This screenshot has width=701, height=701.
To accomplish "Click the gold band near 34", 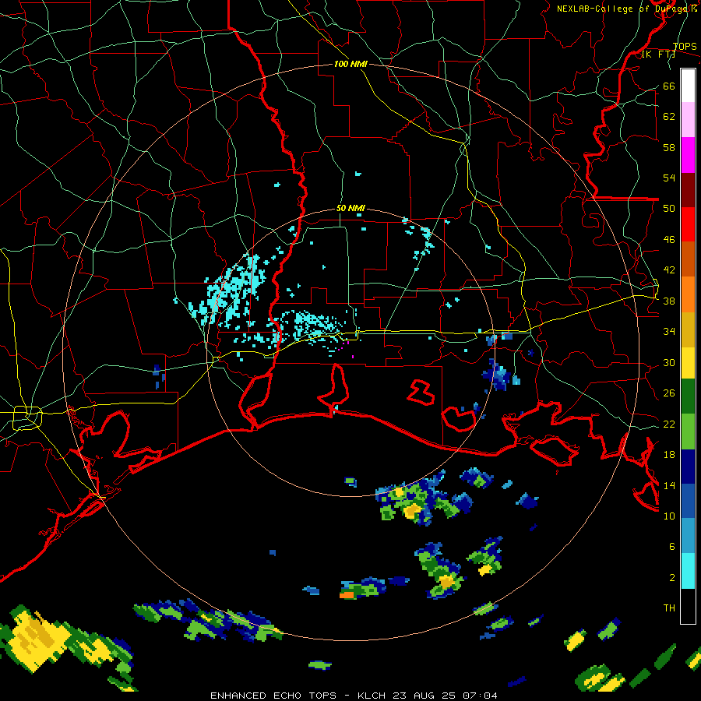I will pos(688,329).
